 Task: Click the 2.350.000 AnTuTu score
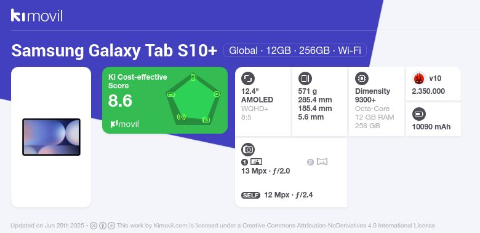point(428,91)
